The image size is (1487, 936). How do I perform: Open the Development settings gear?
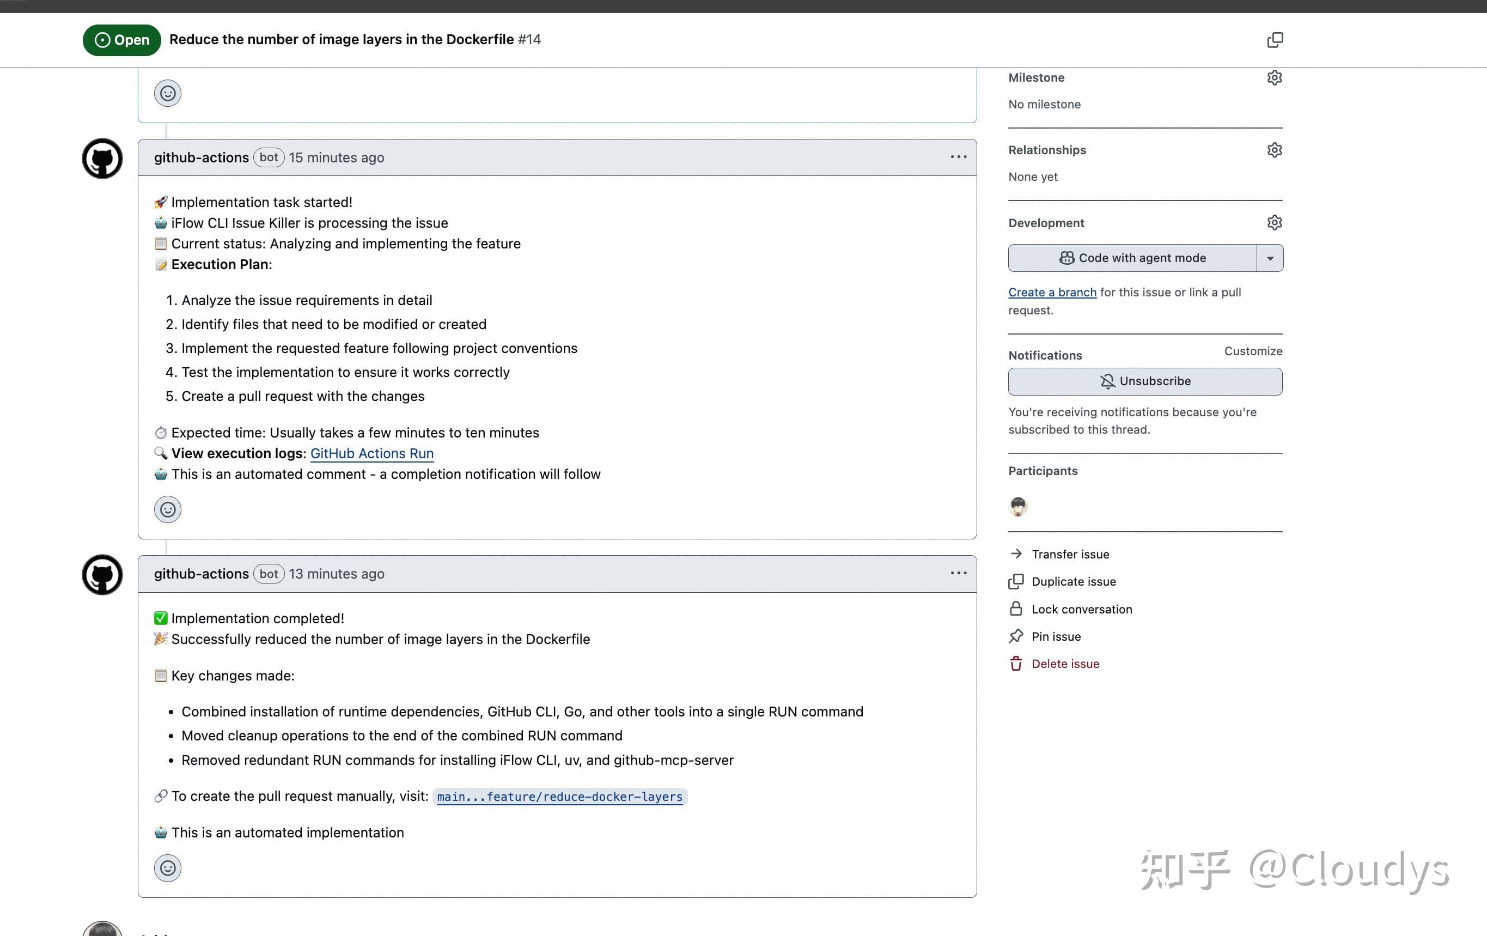[x=1274, y=222]
